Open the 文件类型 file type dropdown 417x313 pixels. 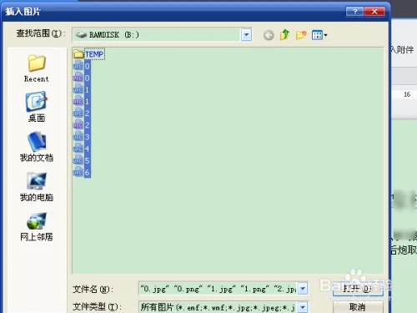[x=303, y=307]
